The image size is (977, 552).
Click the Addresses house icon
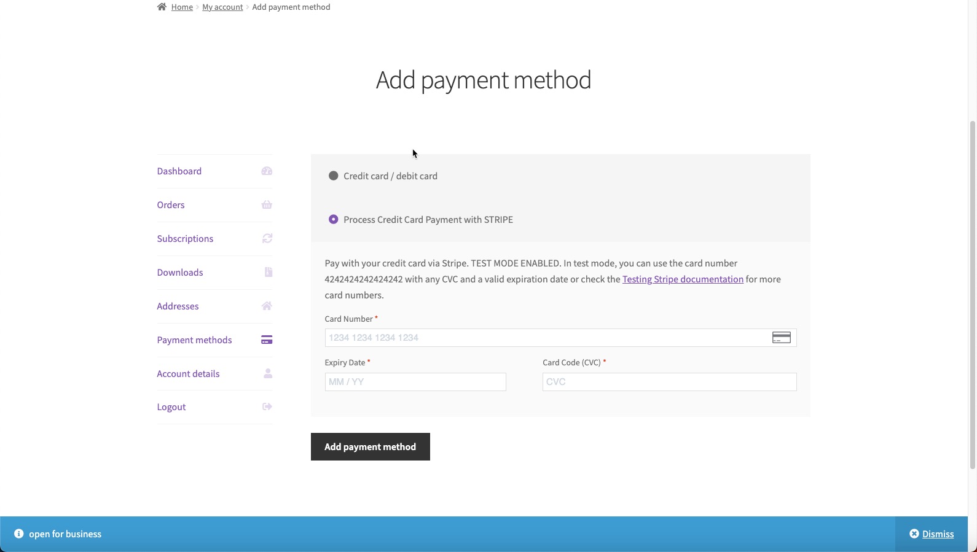[x=267, y=306]
